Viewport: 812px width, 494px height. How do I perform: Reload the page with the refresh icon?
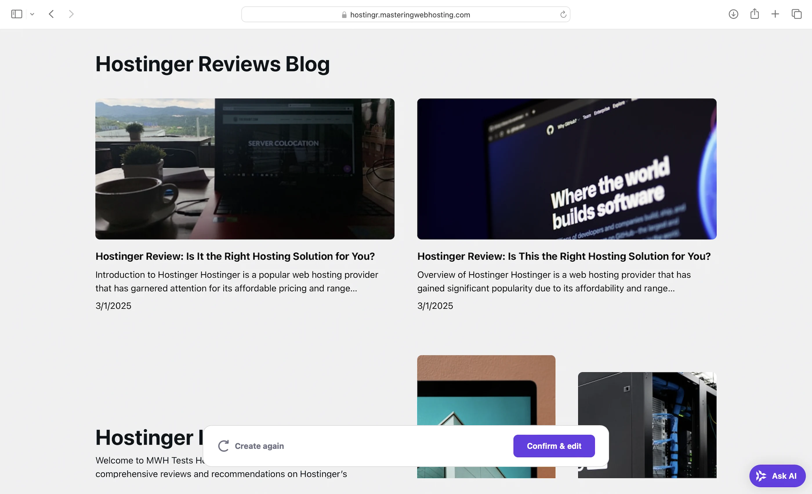(x=563, y=14)
